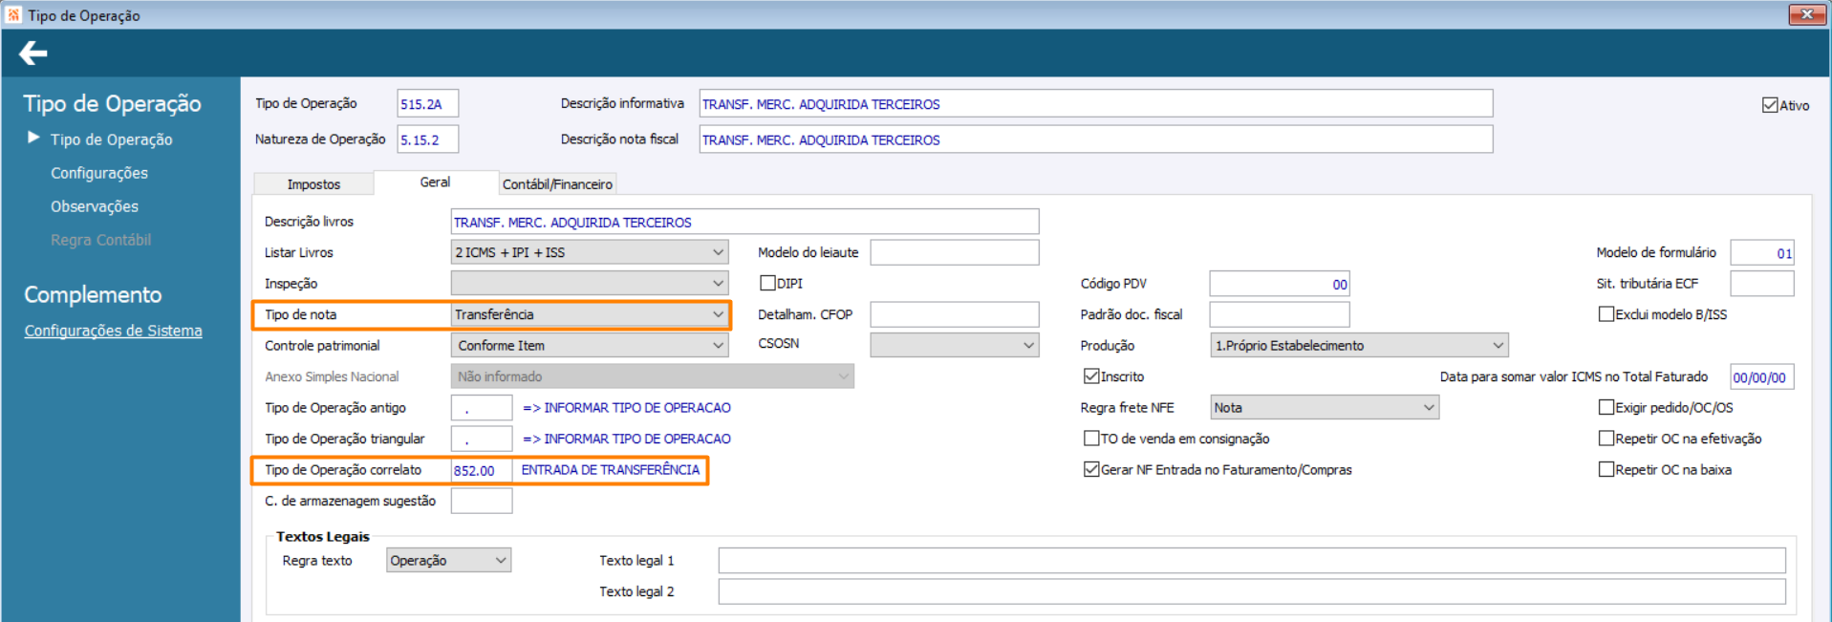Click the ICMS Total Faturado date field
This screenshot has width=1832, height=622.
tap(1762, 376)
